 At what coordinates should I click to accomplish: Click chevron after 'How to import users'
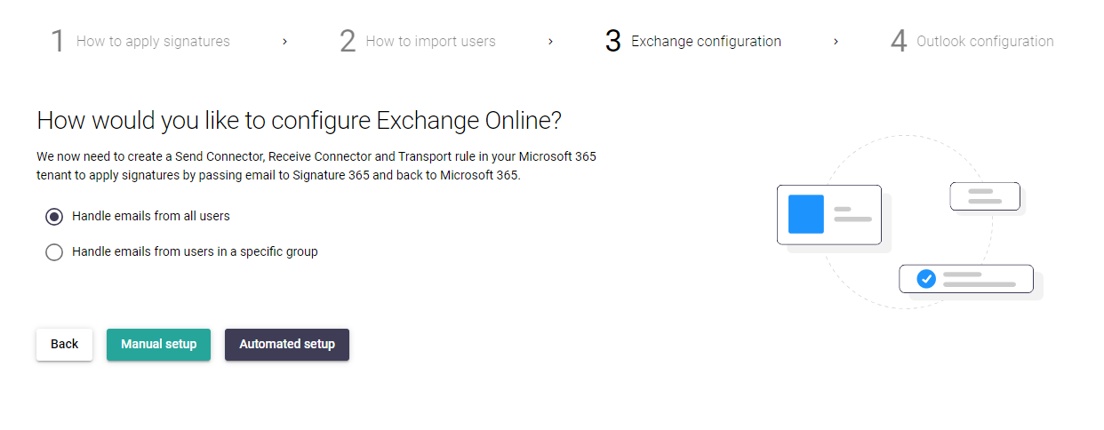click(x=551, y=42)
